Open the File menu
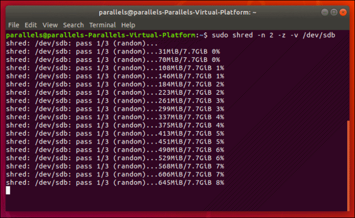 pyautogui.click(x=14, y=25)
